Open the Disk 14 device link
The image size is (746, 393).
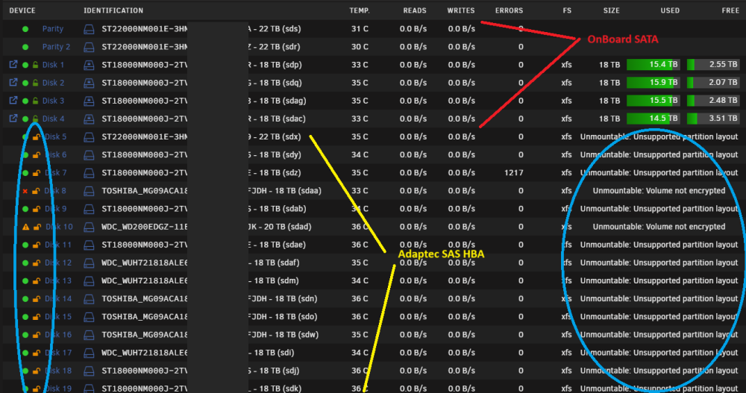58,299
